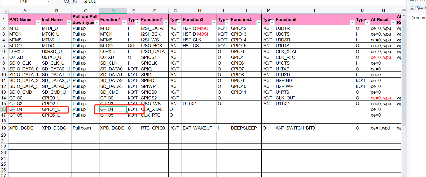426x177 pixels.
Task: Select the Pull down cell in row 19
Action: click(x=85, y=128)
